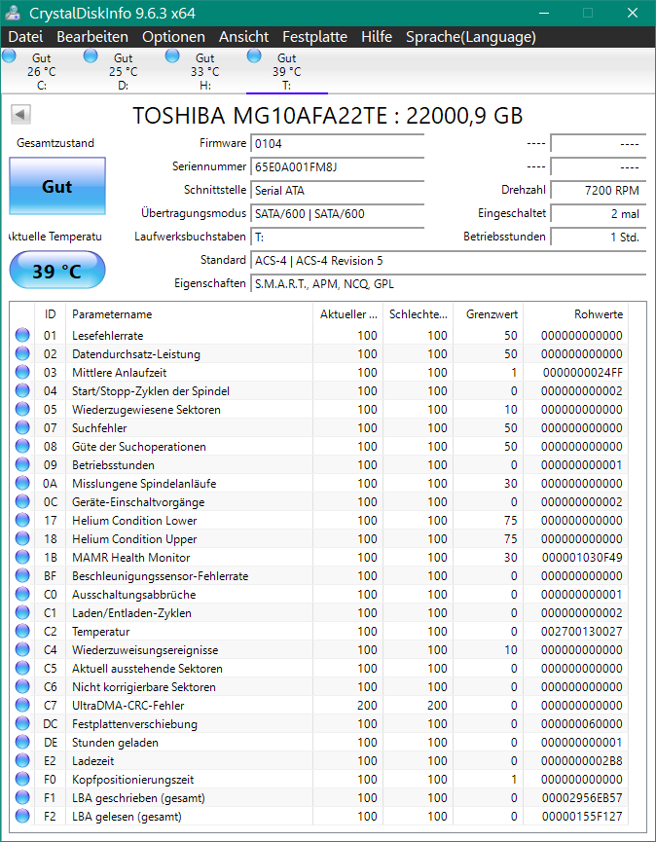
Task: Click the status orb for Mittlere Anlaufzeit row
Action: pyautogui.click(x=22, y=372)
